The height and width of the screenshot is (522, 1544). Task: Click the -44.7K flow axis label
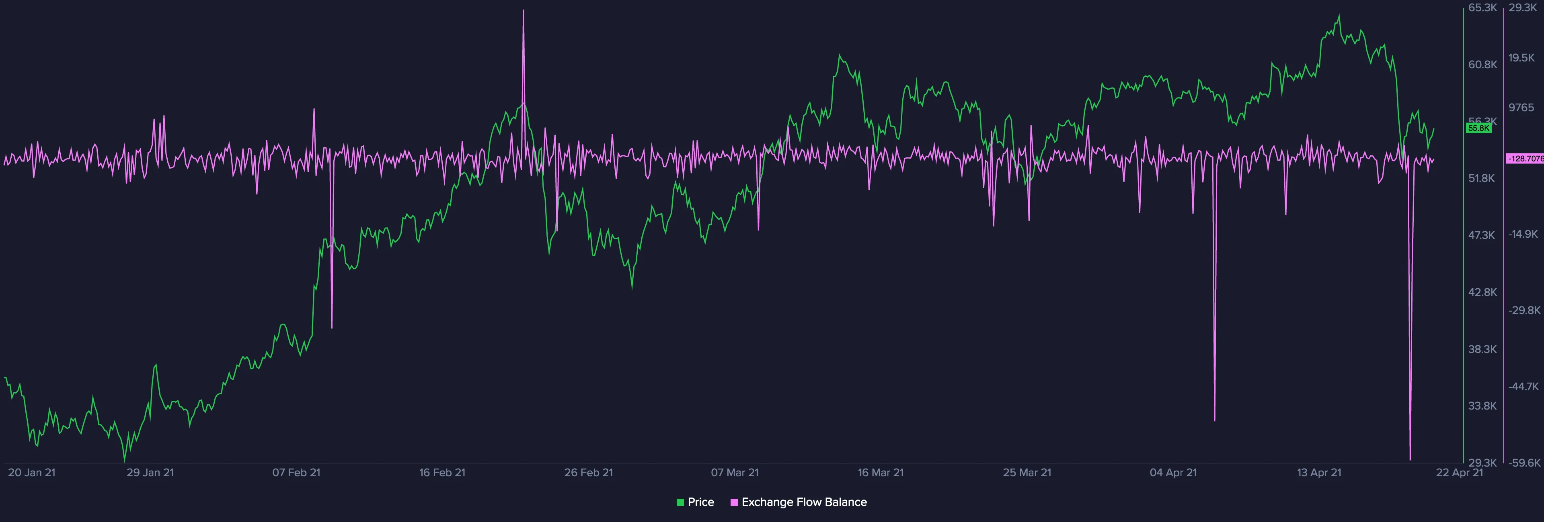(x=1524, y=387)
